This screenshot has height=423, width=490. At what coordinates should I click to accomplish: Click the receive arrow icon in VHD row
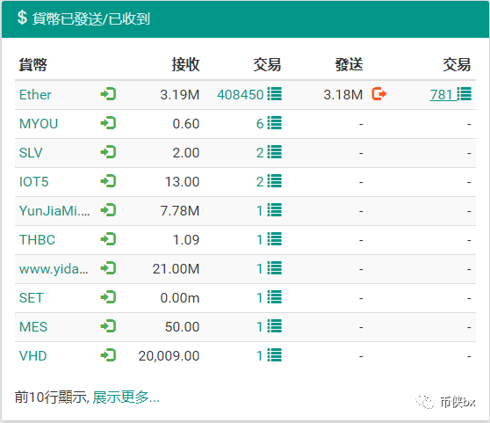coord(108,355)
